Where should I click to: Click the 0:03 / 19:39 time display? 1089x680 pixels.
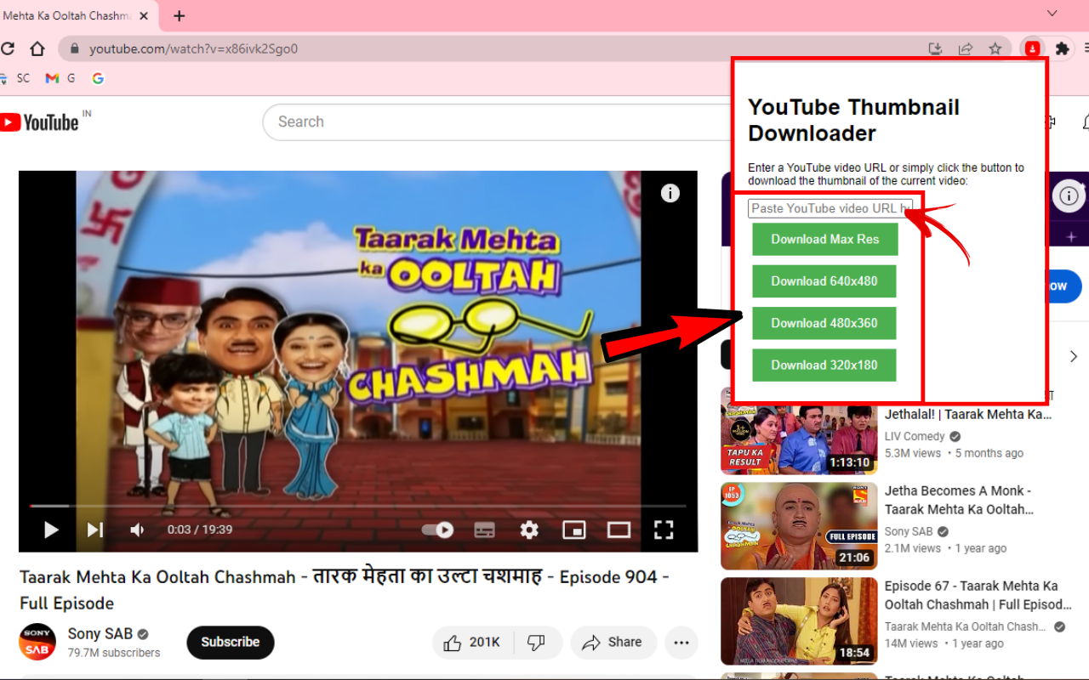pos(200,530)
